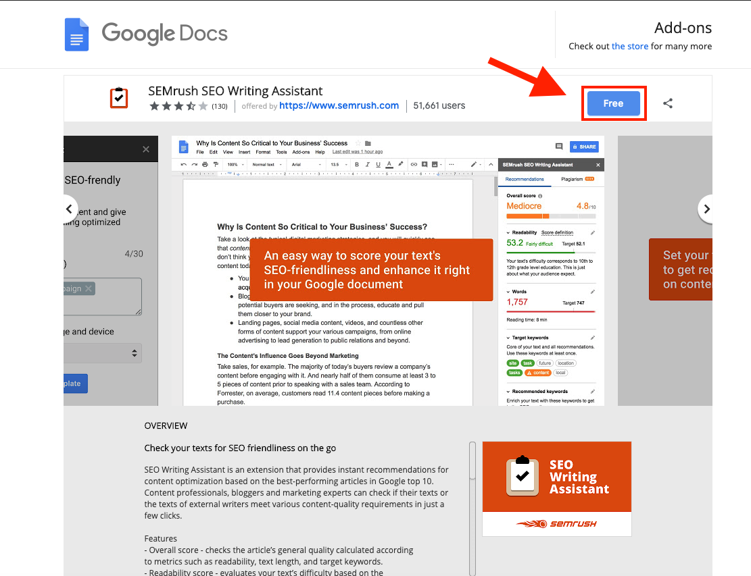Open the Arial font dropdown
The image size is (751, 576).
(306, 165)
